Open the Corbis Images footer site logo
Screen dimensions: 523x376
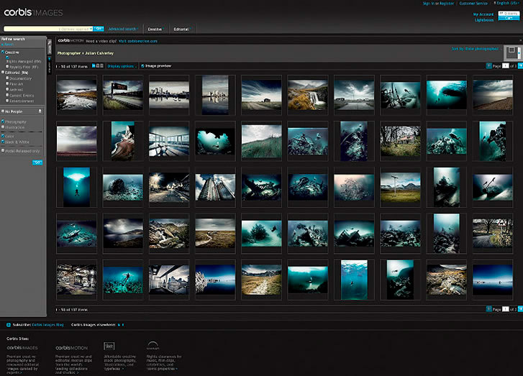point(22,348)
